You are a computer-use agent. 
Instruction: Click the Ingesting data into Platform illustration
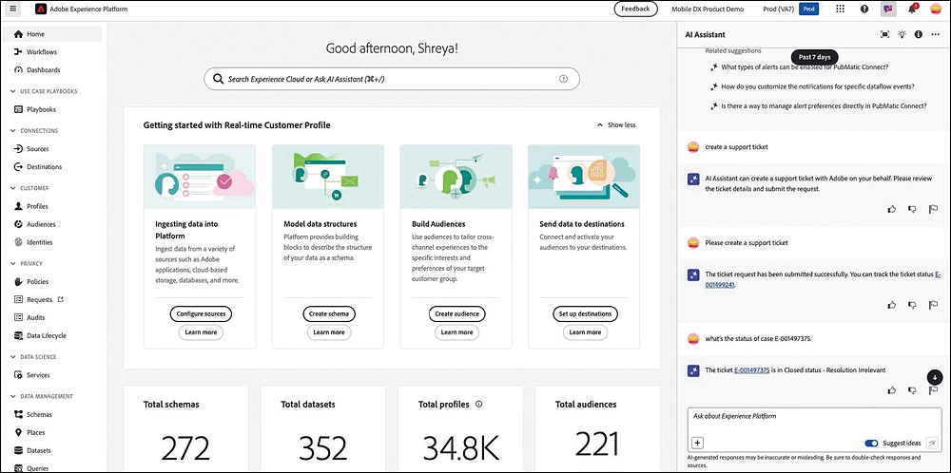pyautogui.click(x=200, y=177)
